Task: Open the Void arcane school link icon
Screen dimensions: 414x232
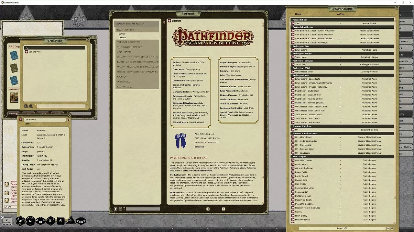Action: tap(293, 24)
